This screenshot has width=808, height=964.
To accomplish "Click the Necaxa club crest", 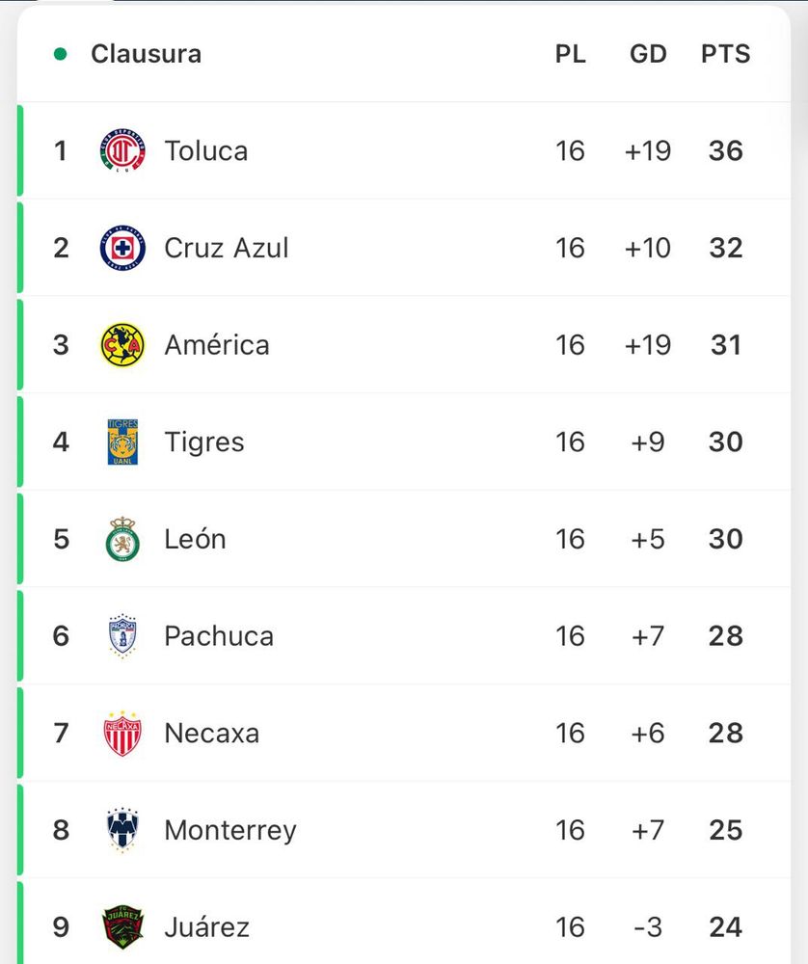I will [x=122, y=733].
